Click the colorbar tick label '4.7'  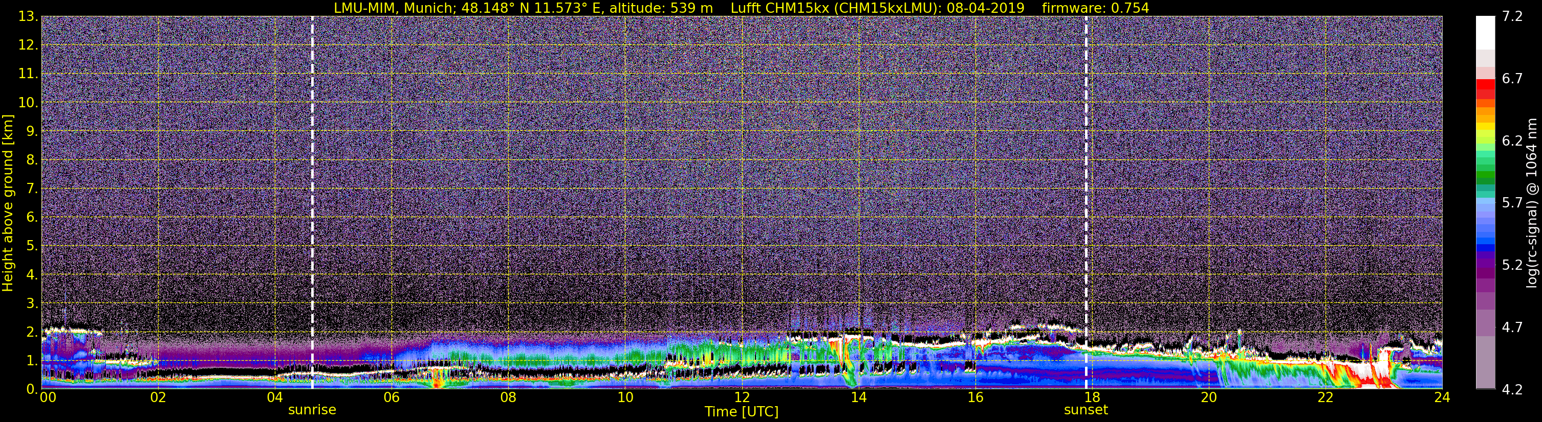[1512, 327]
